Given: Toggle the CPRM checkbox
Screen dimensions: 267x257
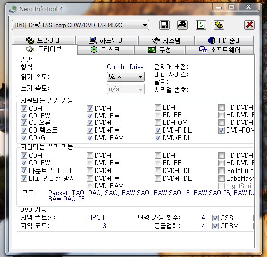Looking at the screenshot, I should click(215, 226).
